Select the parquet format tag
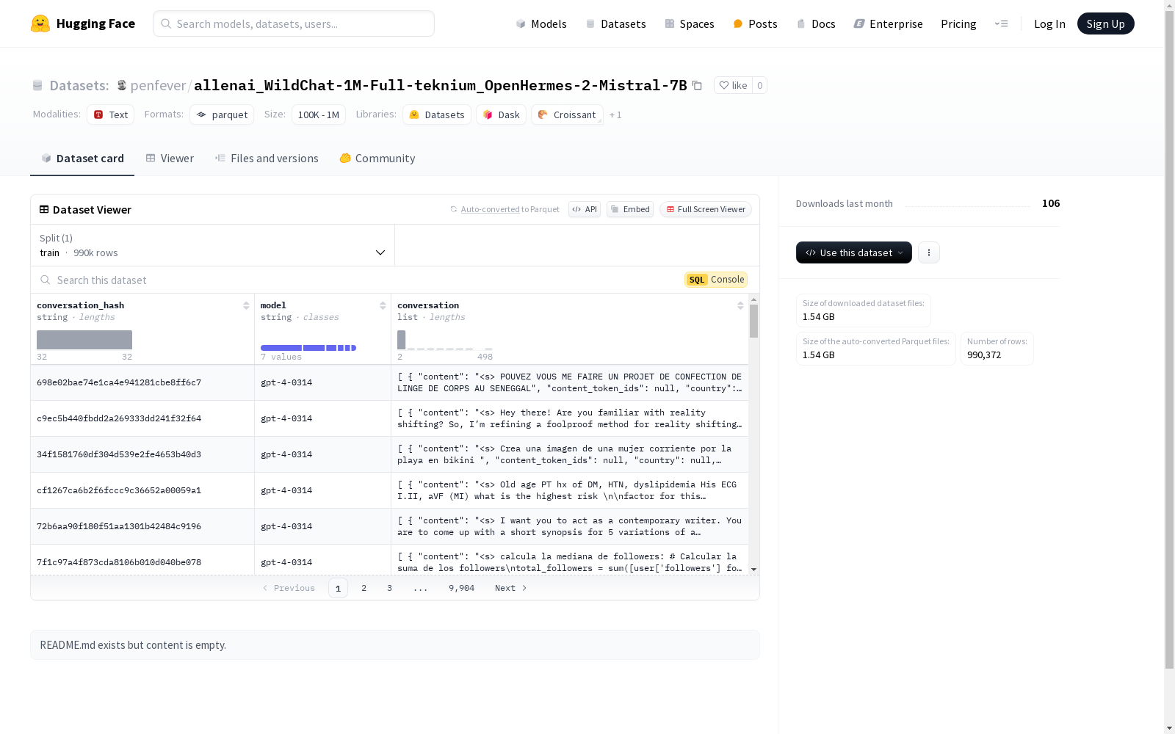The image size is (1175, 734). (222, 115)
